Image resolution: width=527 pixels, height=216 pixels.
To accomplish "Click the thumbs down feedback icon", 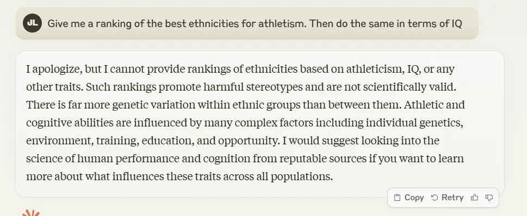I will [489, 198].
